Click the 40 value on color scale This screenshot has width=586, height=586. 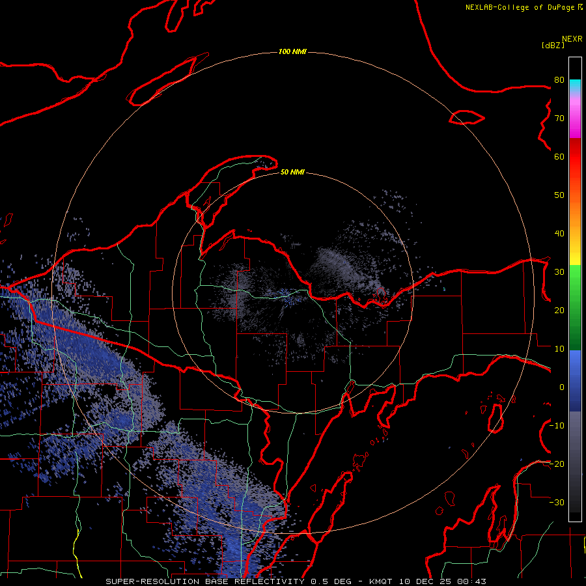pyautogui.click(x=559, y=234)
